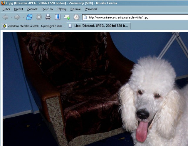Print the page using the printer icon
Screen dimensions: 188x146
pos(48,17)
